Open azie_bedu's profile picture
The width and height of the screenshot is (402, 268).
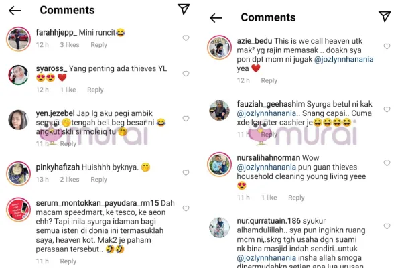(219, 48)
